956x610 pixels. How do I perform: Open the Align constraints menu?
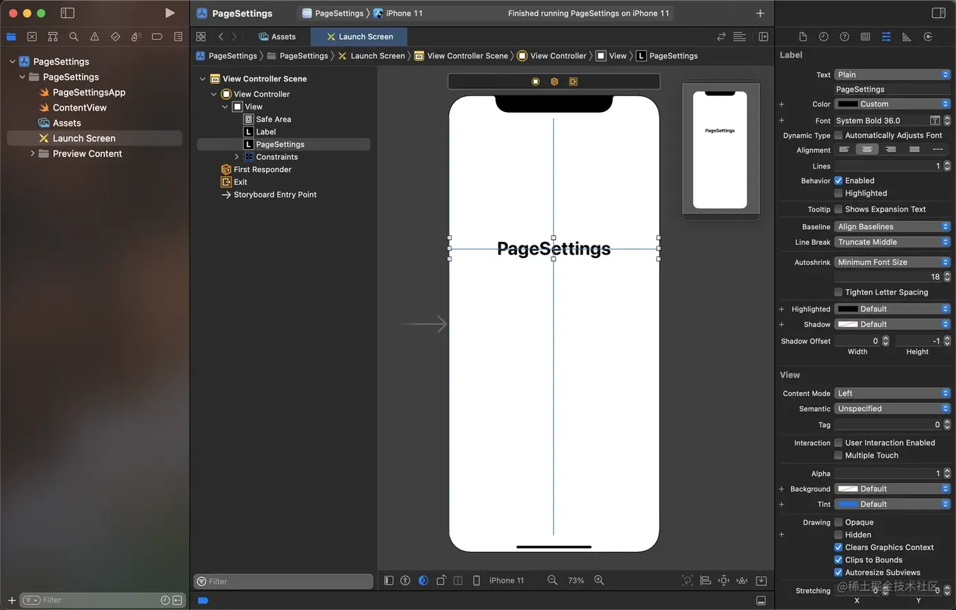pyautogui.click(x=706, y=581)
